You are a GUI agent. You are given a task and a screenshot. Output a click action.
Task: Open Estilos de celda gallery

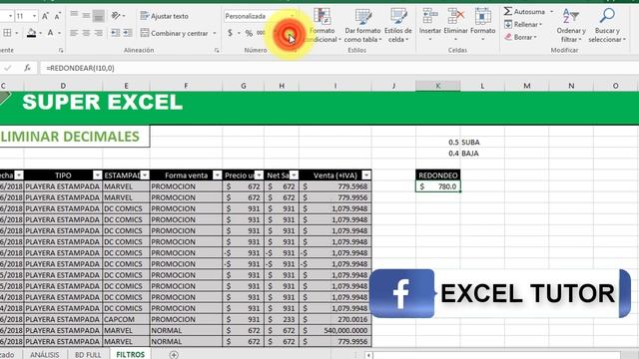[x=398, y=25]
